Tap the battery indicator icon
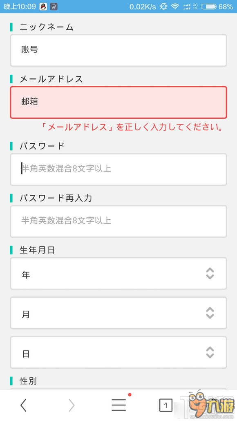 tap(208, 7)
